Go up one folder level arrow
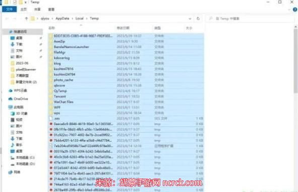Viewport: 298px width, 192px height. pyautogui.click(x=26, y=19)
